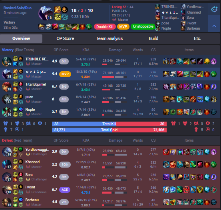Click Challenger tier icon in Yordleswaggi row
The height and width of the screenshot is (210, 221).
point(28,154)
